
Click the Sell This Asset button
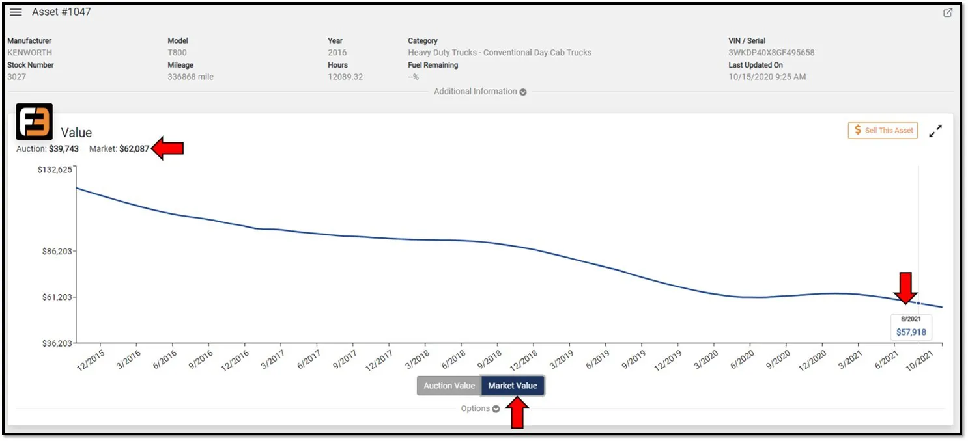883,130
